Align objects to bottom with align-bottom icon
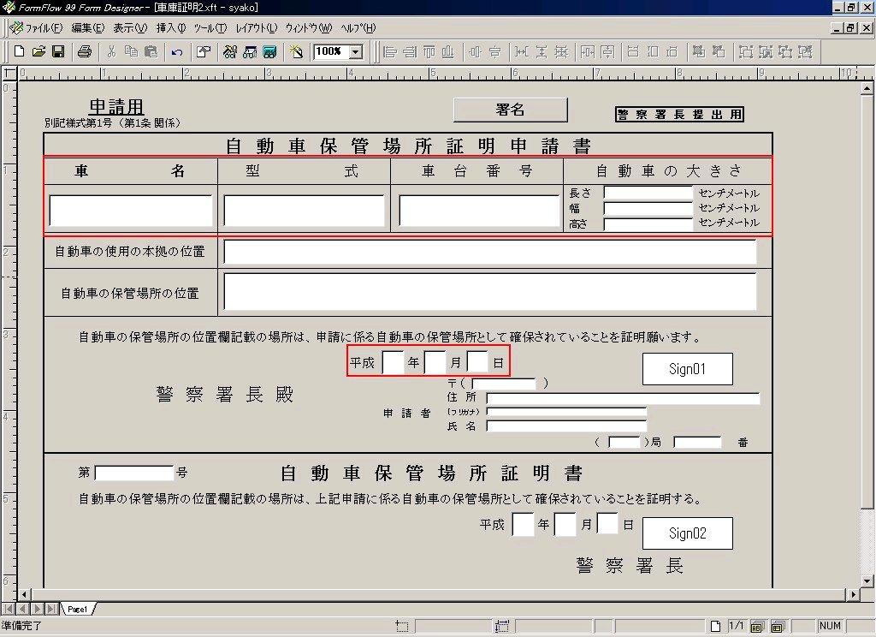This screenshot has height=637, width=876. click(448, 52)
